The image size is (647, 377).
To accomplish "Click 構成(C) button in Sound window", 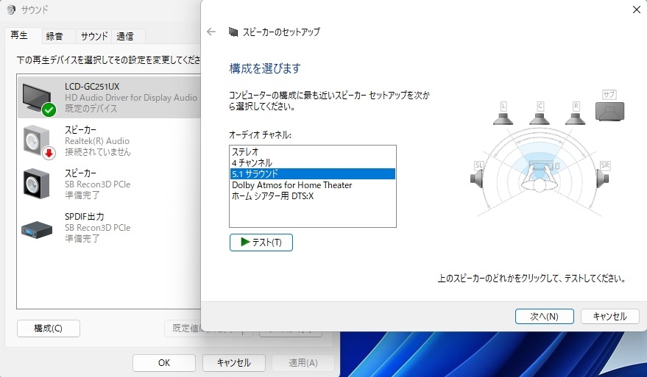I will point(49,328).
